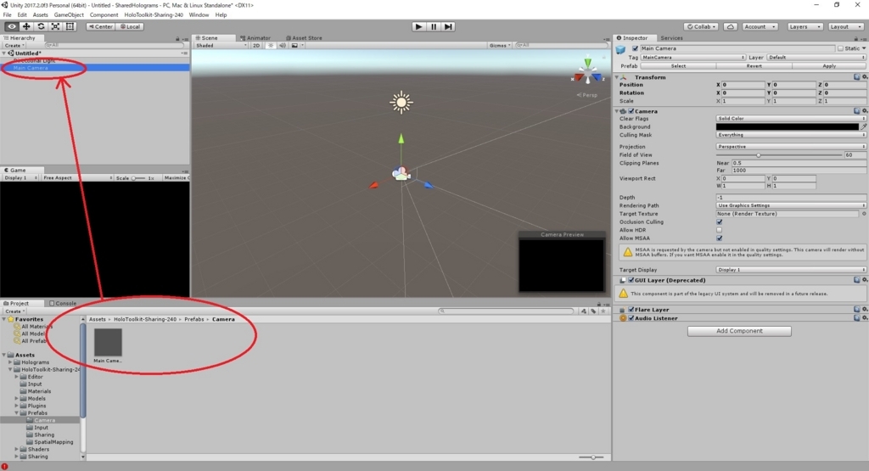
Task: Open the Shaded draw mode dropdown
Action: 221,46
